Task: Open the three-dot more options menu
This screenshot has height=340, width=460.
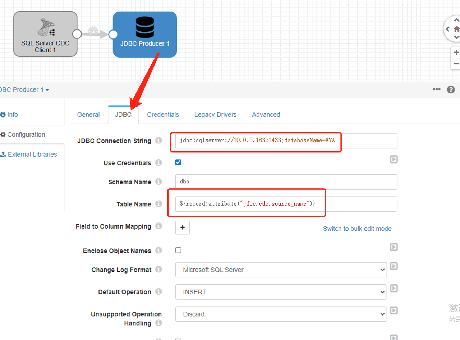Action: [437, 89]
